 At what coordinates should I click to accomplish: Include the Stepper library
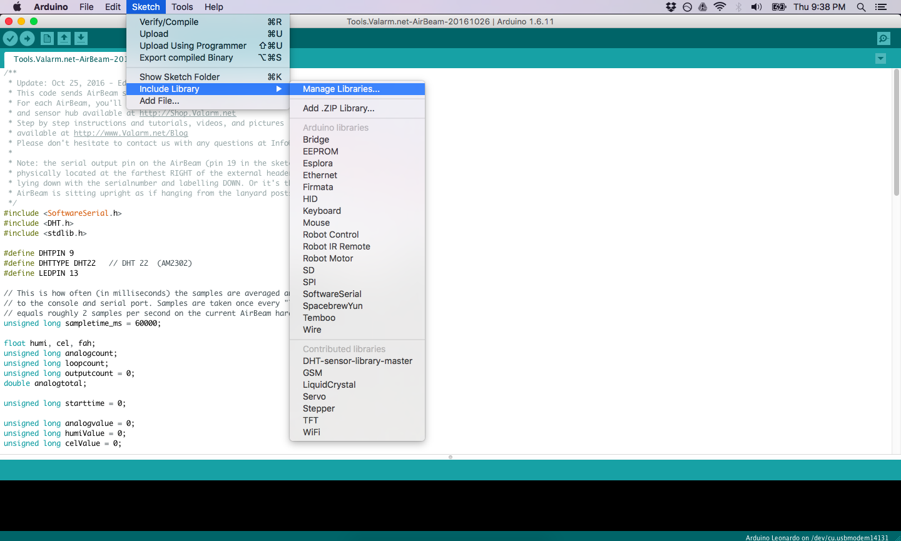pos(357,408)
